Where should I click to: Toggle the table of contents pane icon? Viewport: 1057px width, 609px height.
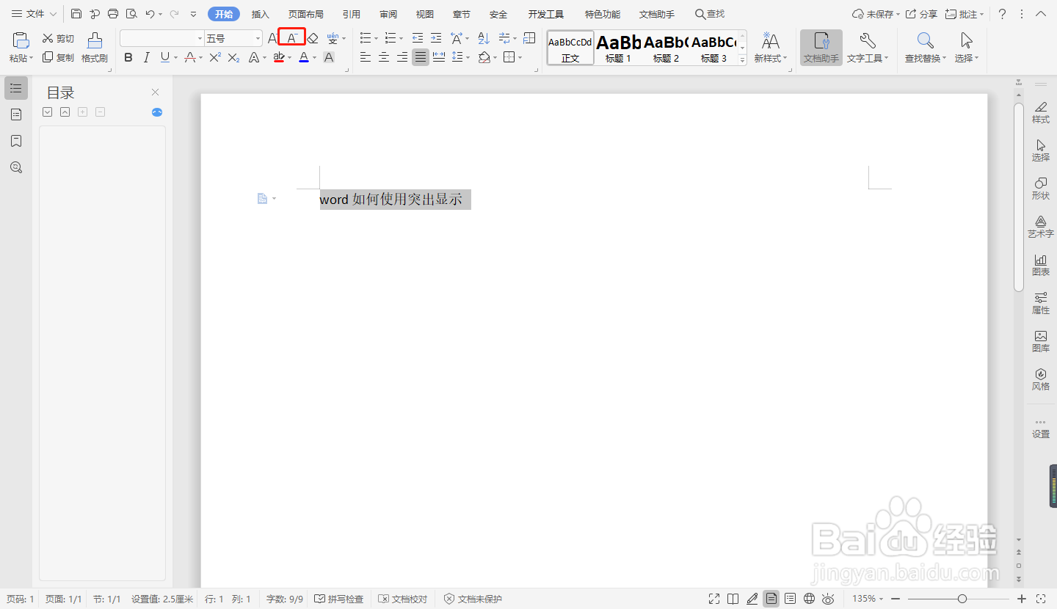(x=16, y=88)
